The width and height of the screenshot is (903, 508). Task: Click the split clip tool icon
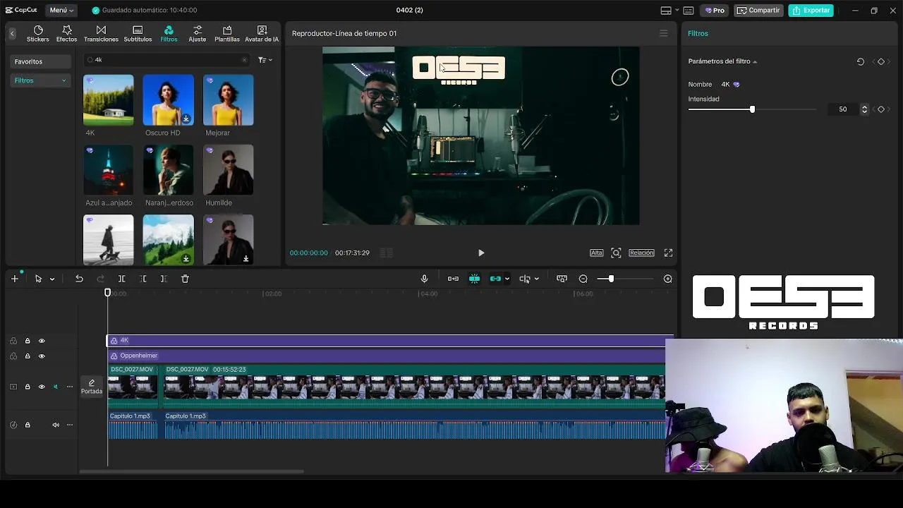click(x=121, y=279)
